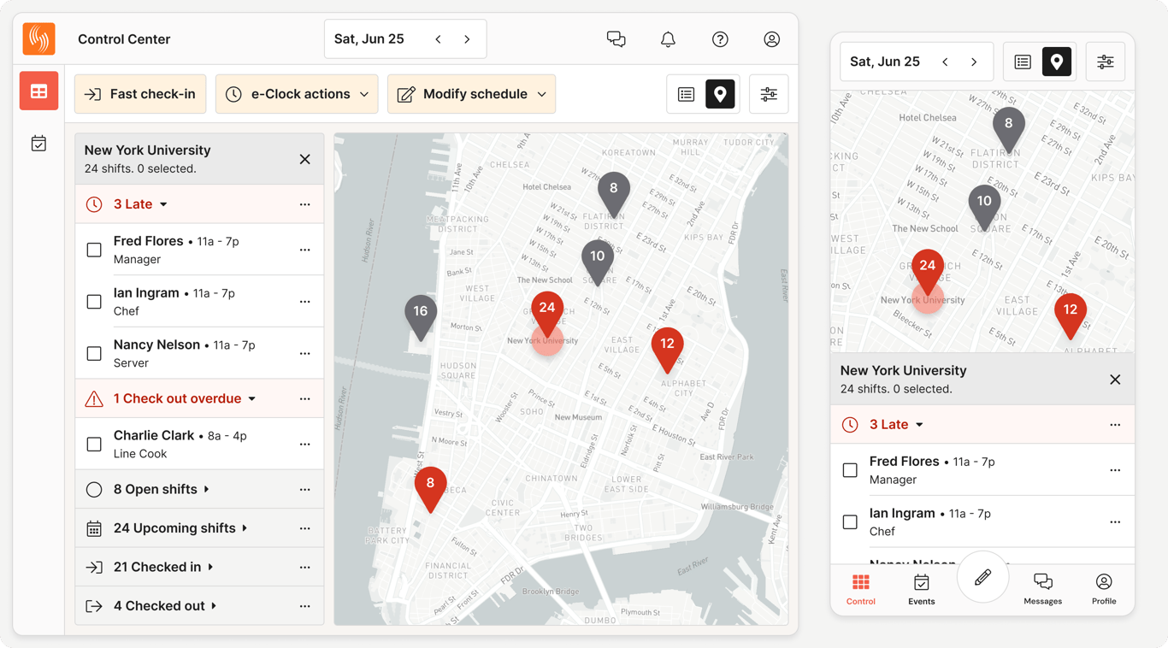Select the red 8 pin near Tribeca
Image resolution: width=1168 pixels, height=648 pixels.
(x=430, y=488)
